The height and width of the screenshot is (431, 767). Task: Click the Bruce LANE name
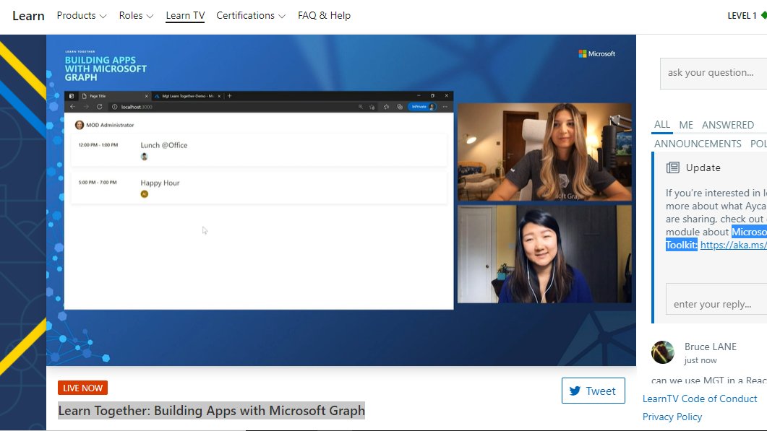click(x=711, y=347)
